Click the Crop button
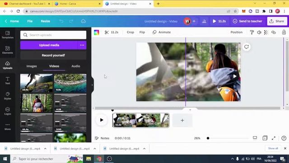The height and width of the screenshot is (163, 289). 131,32
